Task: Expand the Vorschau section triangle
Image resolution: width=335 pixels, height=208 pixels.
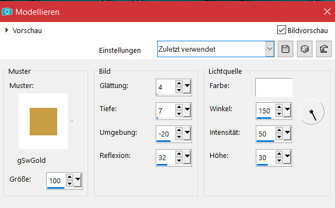Action: [x=7, y=30]
